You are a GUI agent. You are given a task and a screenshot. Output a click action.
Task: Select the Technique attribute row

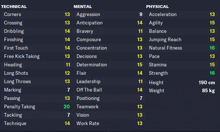coord(37,124)
